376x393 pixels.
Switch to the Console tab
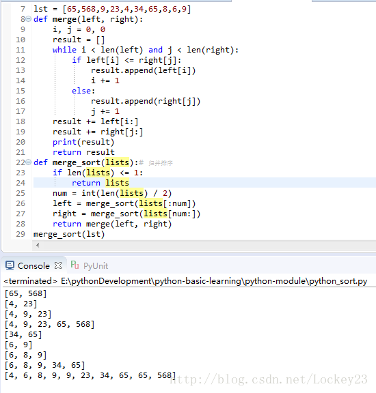click(x=33, y=265)
